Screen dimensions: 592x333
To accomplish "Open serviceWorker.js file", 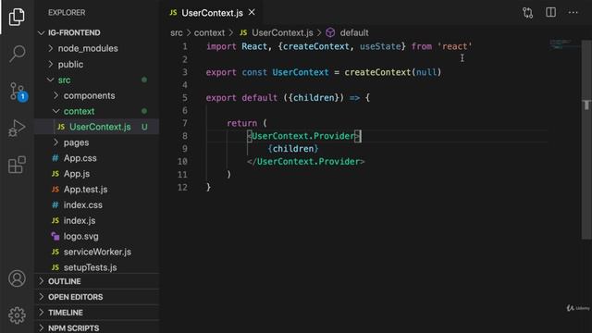I will click(x=97, y=252).
